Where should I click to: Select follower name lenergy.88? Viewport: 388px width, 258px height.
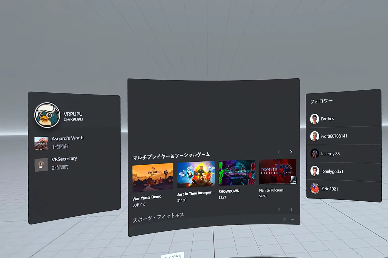tap(330, 154)
